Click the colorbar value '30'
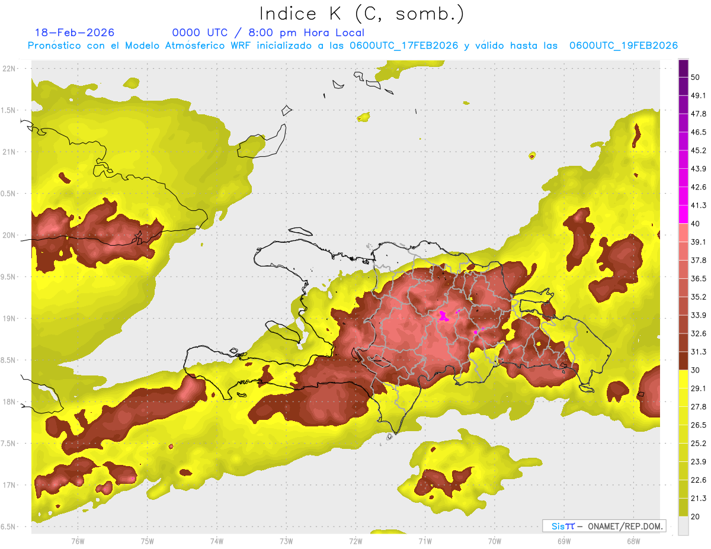The width and height of the screenshot is (711, 549). pyautogui.click(x=696, y=370)
